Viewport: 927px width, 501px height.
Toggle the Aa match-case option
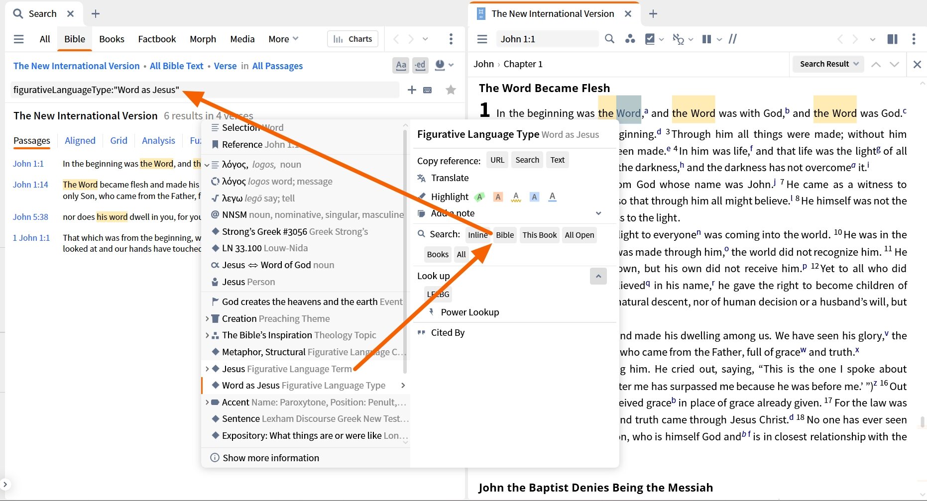pyautogui.click(x=401, y=65)
